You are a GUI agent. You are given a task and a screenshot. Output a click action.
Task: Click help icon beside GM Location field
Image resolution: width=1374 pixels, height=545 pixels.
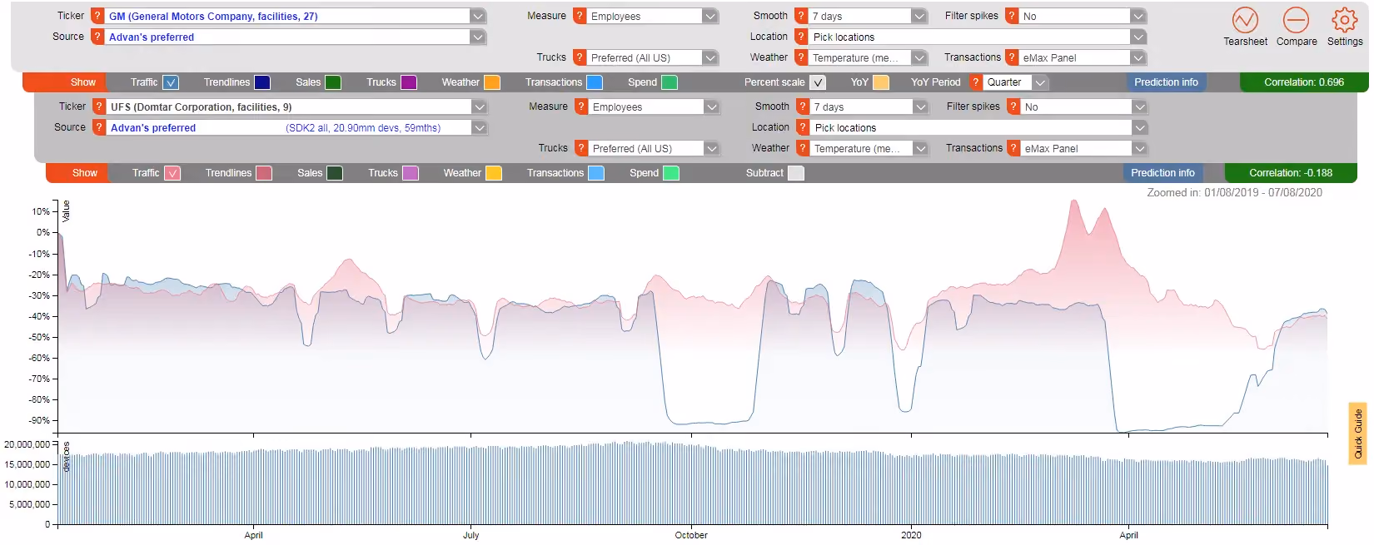click(x=801, y=37)
